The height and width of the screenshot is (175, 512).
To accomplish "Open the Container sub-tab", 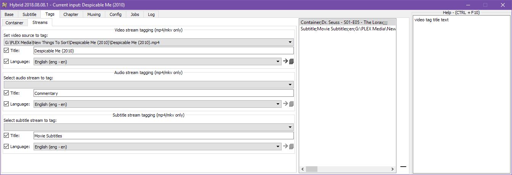I will click(14, 23).
